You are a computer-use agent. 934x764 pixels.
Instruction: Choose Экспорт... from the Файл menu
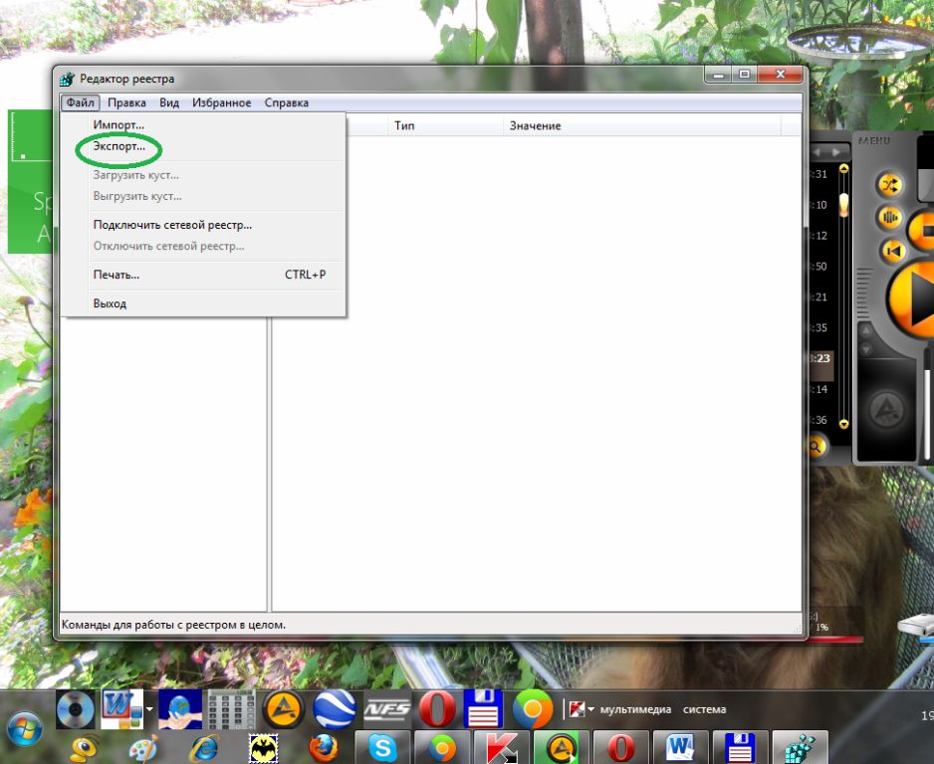point(119,146)
